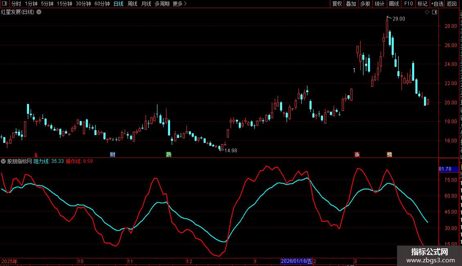Viewport: 462px width, 266px height.
Task: Click the 跌 marker below the chart
Action: tap(169, 155)
